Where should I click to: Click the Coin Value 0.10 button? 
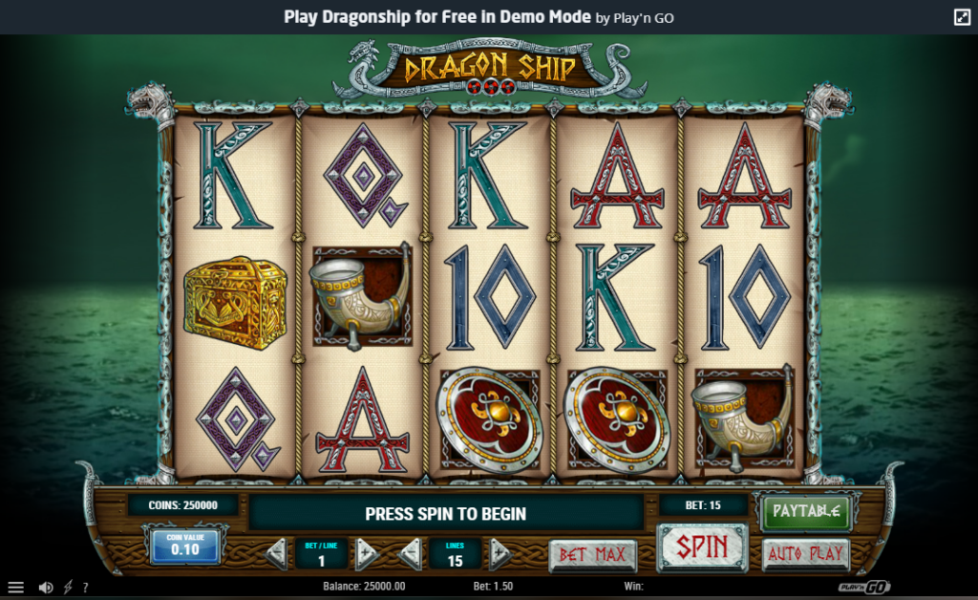coord(184,546)
